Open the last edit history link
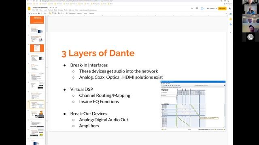The width and height of the screenshot is (259, 145). coord(88,10)
